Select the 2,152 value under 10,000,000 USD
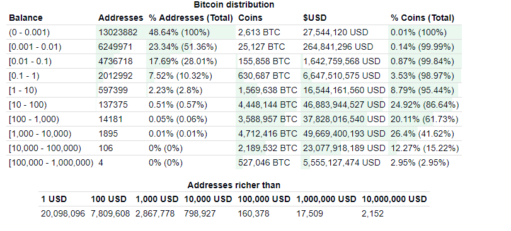The width and height of the screenshot is (511, 231). 373,213
